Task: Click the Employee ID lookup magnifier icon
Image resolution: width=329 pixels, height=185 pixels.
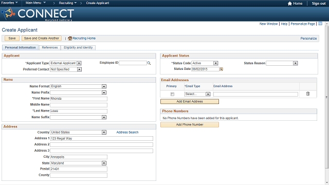Action: click(x=149, y=63)
